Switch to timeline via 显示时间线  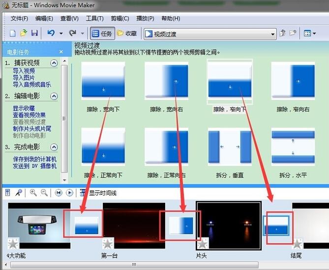(x=98, y=193)
